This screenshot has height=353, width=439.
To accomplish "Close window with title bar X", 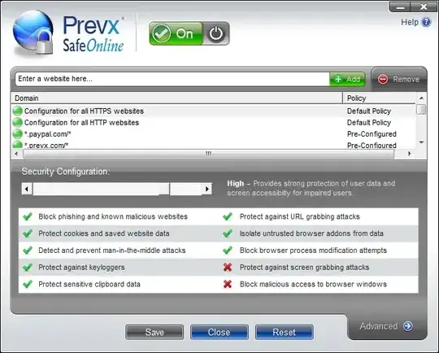I will point(424,7).
